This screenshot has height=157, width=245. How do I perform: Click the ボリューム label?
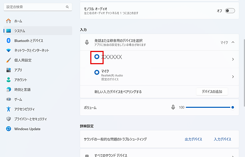point(90,107)
